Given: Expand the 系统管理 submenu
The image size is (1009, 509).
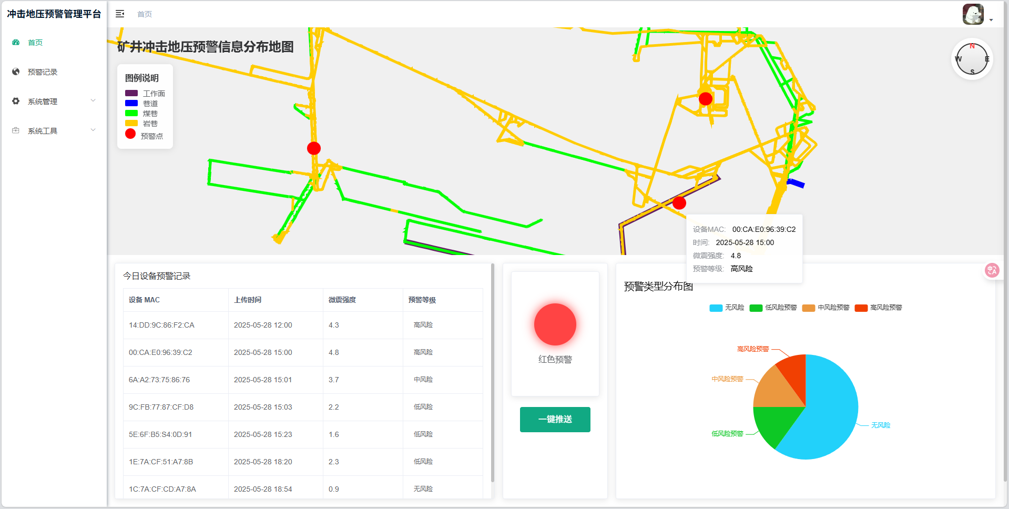Looking at the screenshot, I should coord(53,101).
